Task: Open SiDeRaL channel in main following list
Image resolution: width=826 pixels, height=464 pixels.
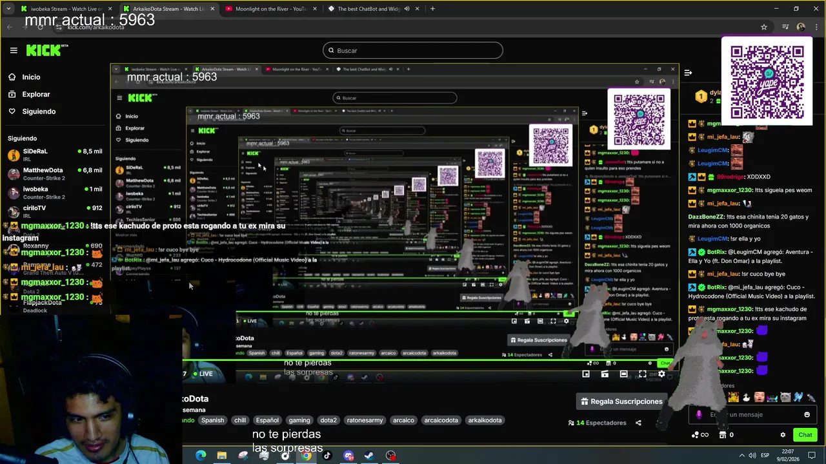Action: tap(55, 155)
